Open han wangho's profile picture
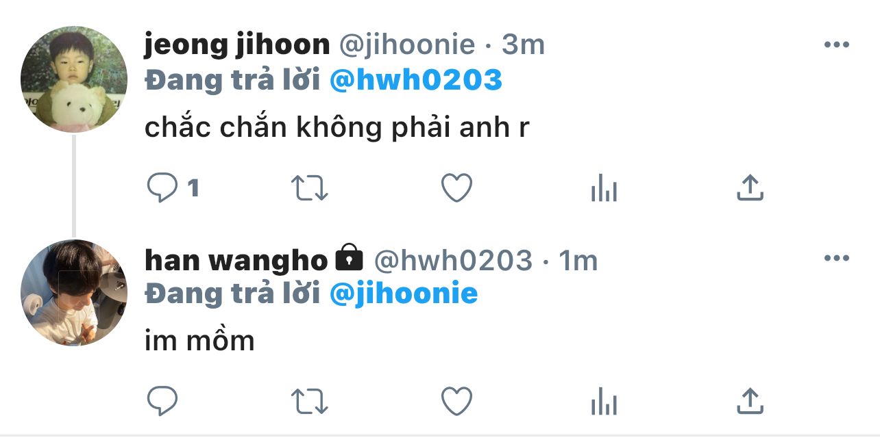The height and width of the screenshot is (442, 880). pyautogui.click(x=74, y=293)
